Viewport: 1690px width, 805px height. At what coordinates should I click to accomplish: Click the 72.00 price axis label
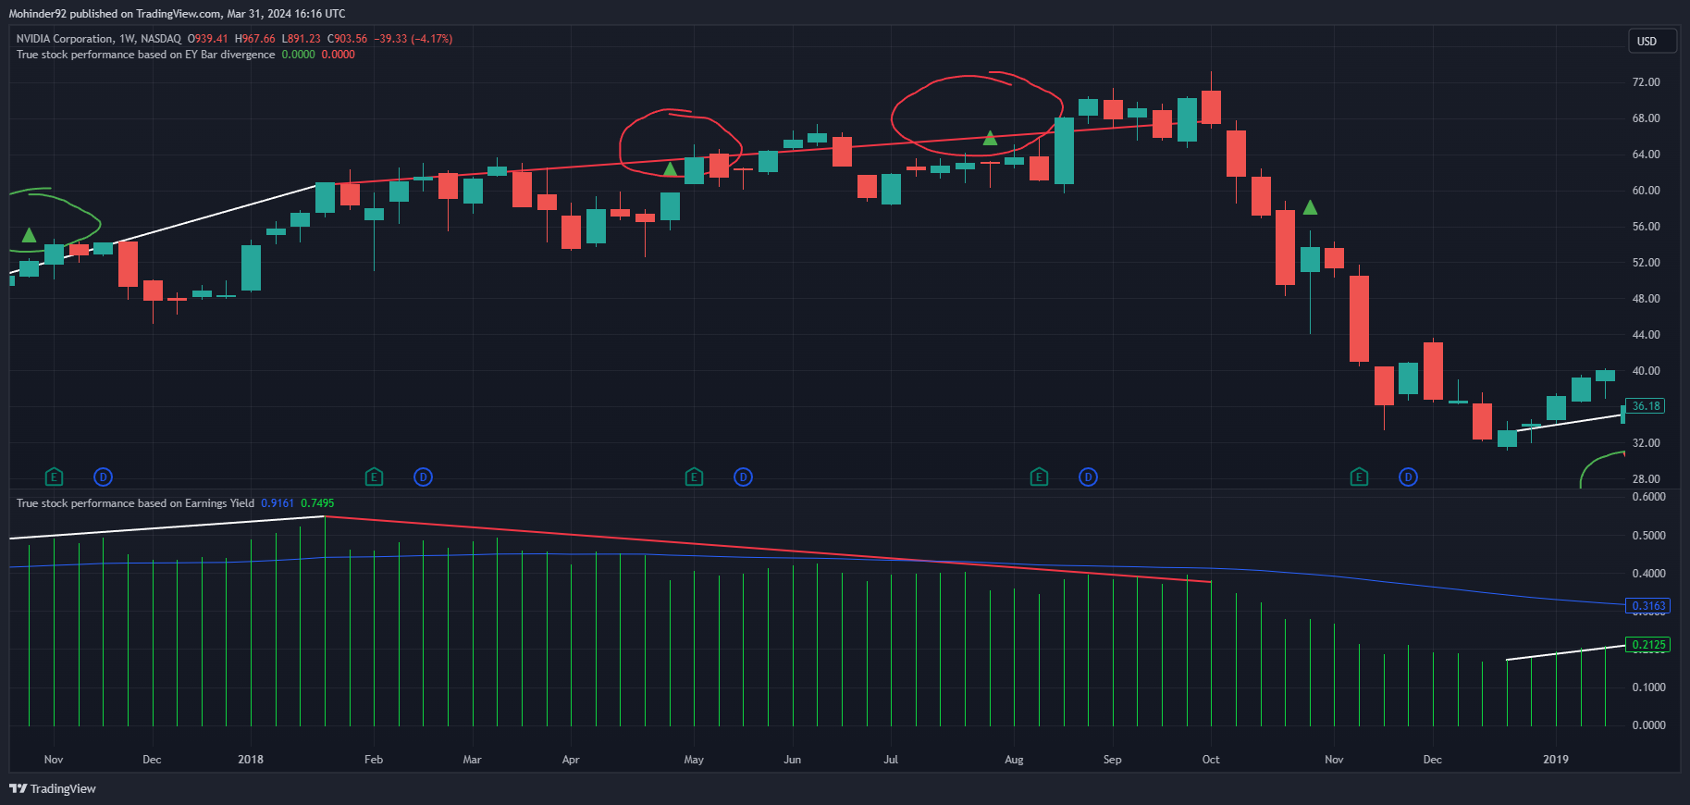[1646, 82]
